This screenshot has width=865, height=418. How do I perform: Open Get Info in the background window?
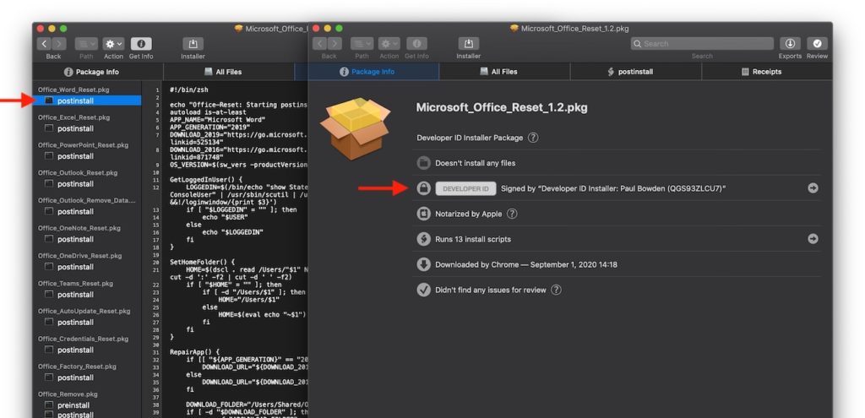pyautogui.click(x=141, y=44)
